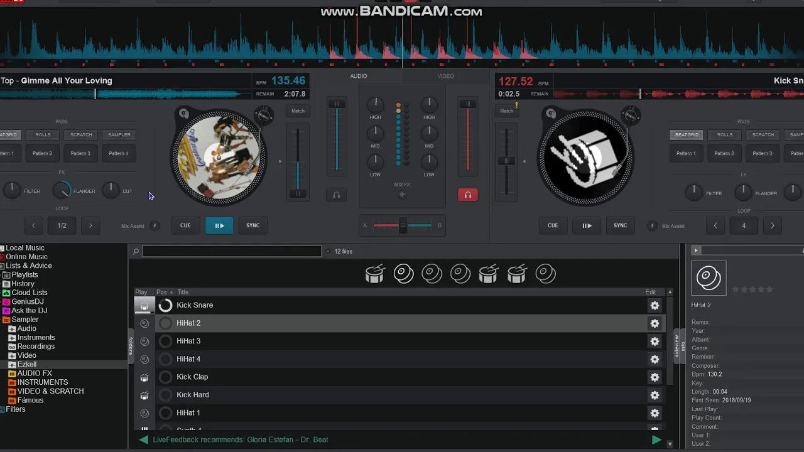Trigger the first drum sampler pad icon
The height and width of the screenshot is (452, 804).
point(375,274)
